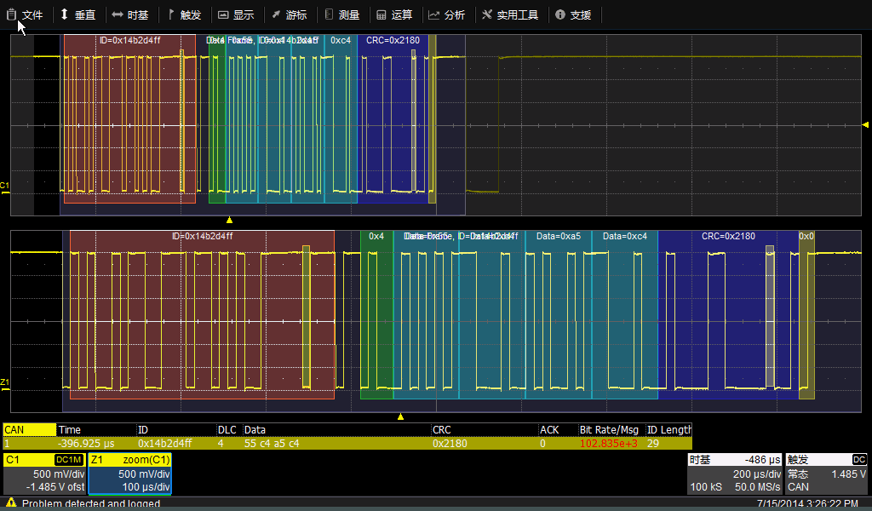
Task: Select CRC cell 0x2180 in table
Action: click(450, 444)
